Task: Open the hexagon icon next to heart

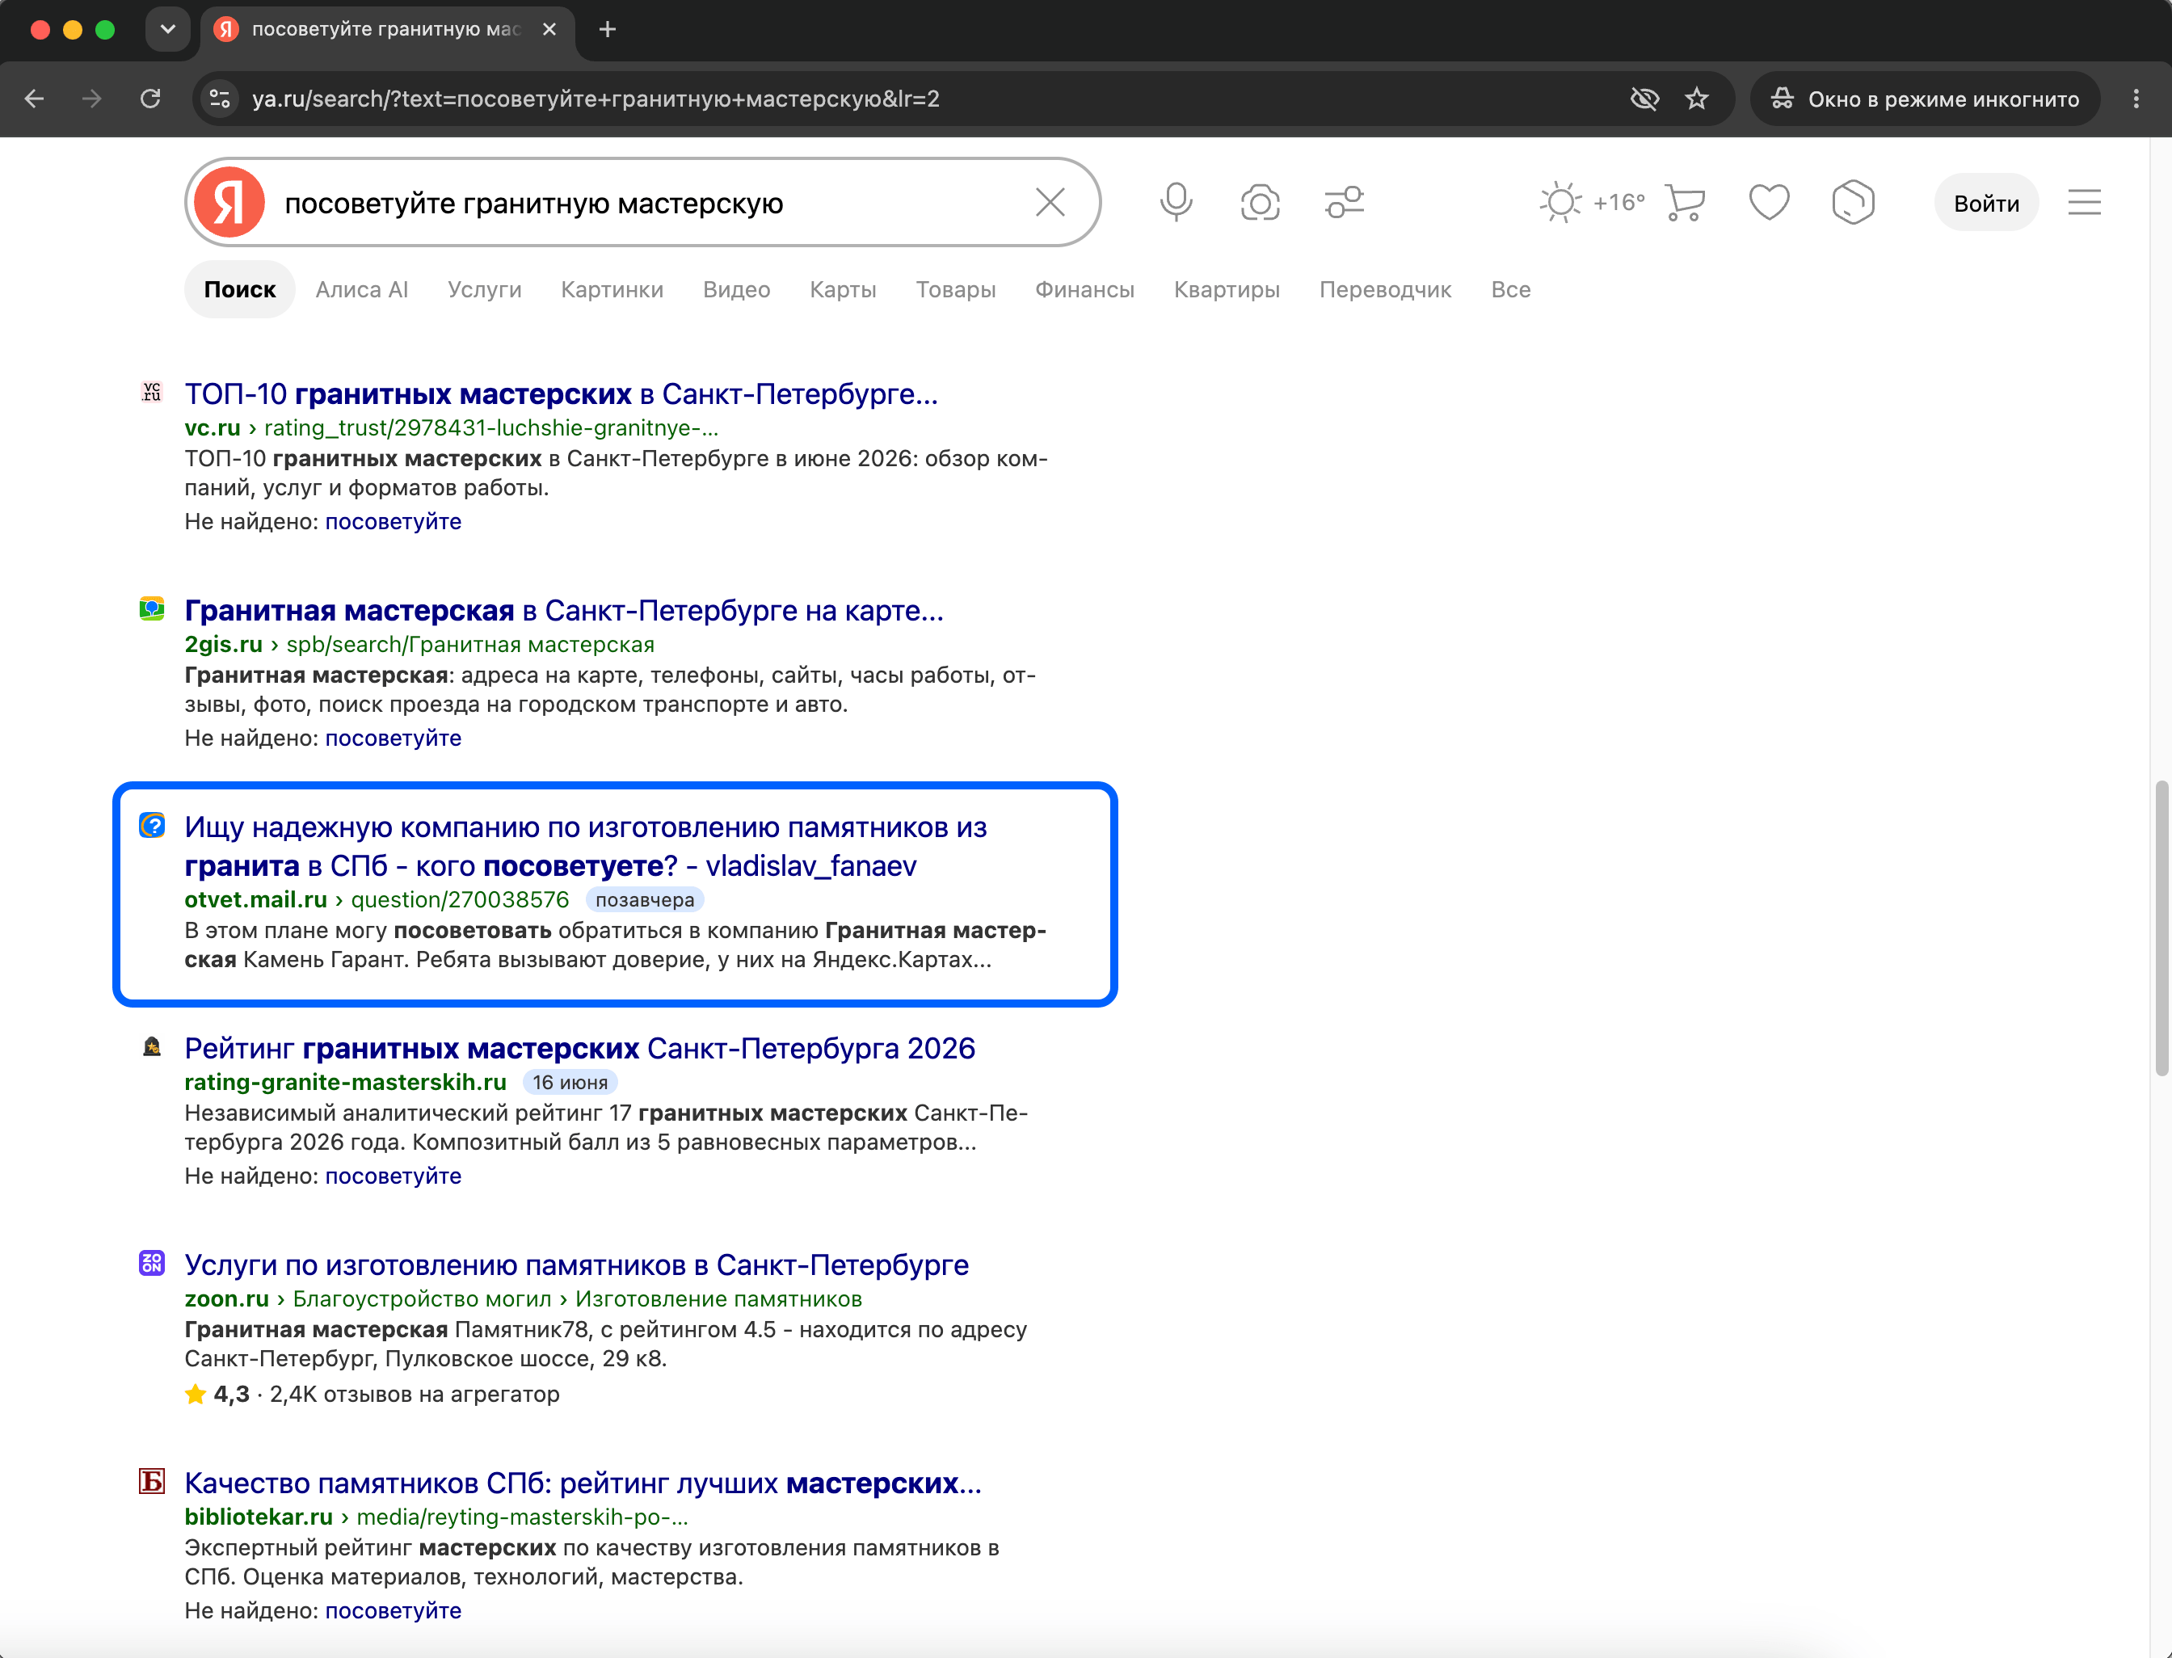Action: click(1852, 202)
